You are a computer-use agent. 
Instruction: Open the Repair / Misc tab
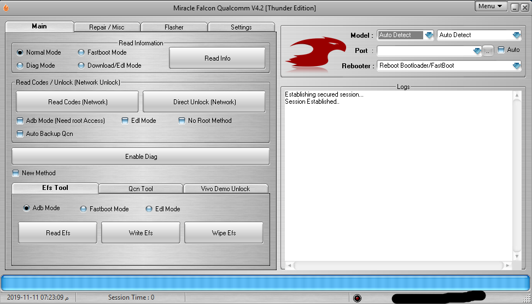107,27
